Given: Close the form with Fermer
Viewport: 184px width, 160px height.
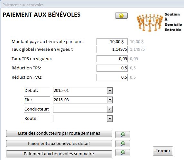Looking at the screenshot, I should (x=163, y=151).
